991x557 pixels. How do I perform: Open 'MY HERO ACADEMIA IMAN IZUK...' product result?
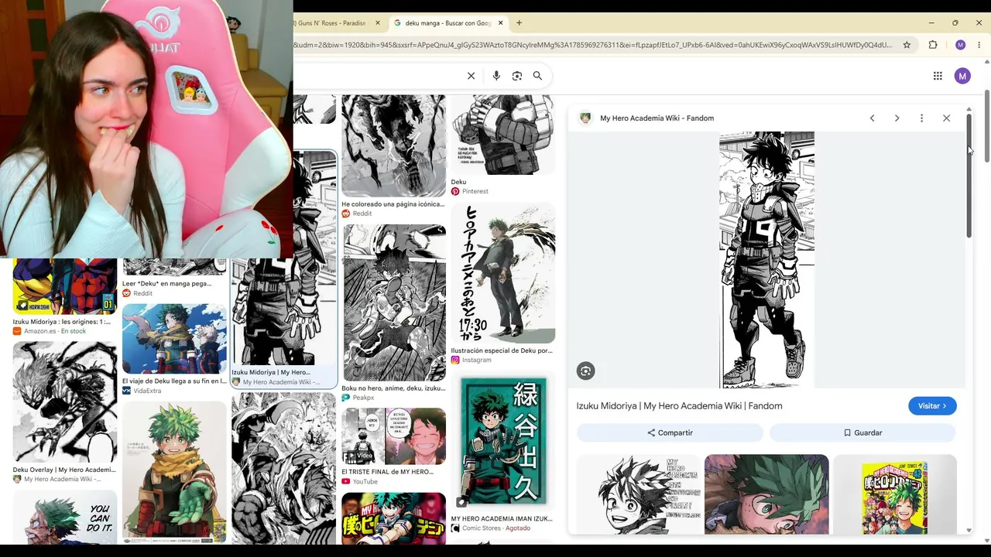tap(502, 518)
